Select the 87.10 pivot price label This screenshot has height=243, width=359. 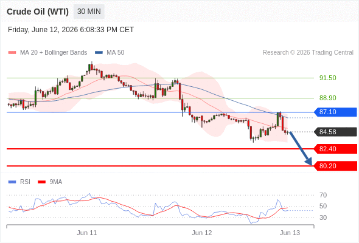(x=335, y=112)
